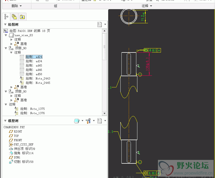Click the model tree settings tools icon
This screenshot has width=215, height=178.
88,121
